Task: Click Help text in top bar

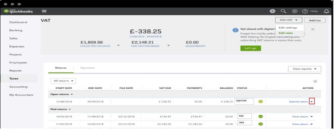Action: click(314, 11)
